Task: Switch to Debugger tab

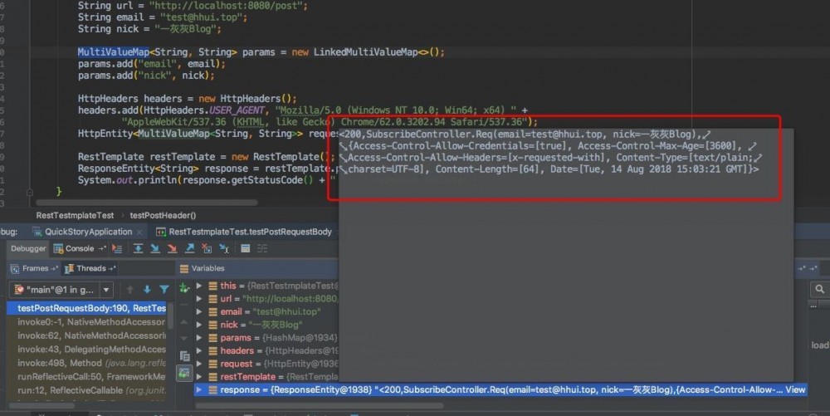Action: coord(28,248)
